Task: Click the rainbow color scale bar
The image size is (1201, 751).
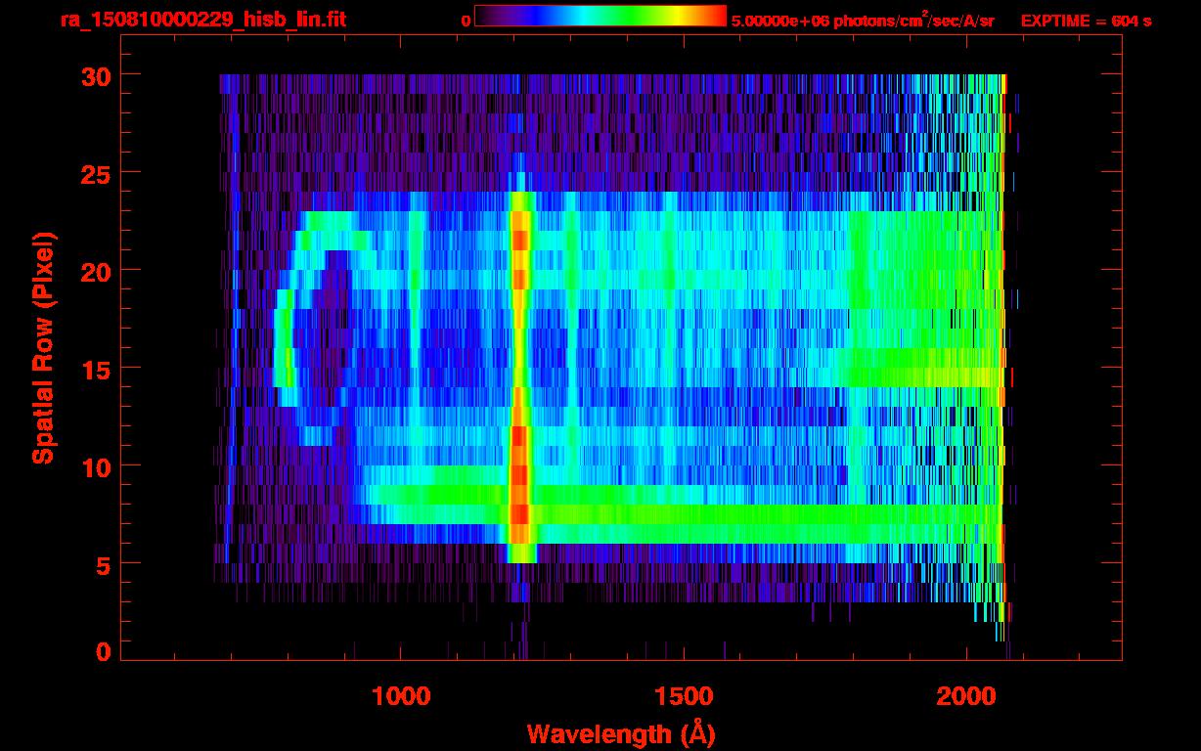Action: (x=600, y=16)
